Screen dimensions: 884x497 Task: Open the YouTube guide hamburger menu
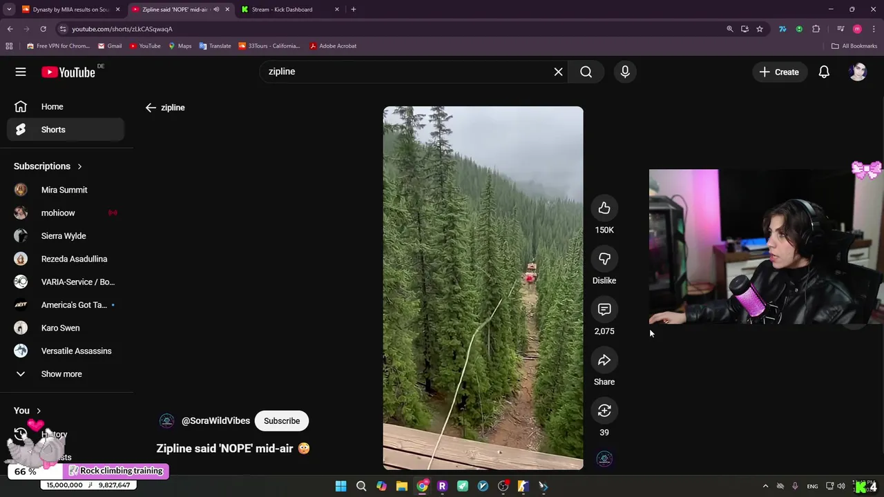click(x=21, y=72)
